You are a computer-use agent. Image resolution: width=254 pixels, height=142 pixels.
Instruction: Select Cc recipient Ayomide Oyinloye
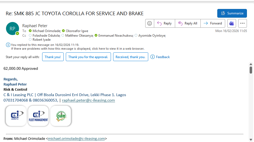(152, 36)
